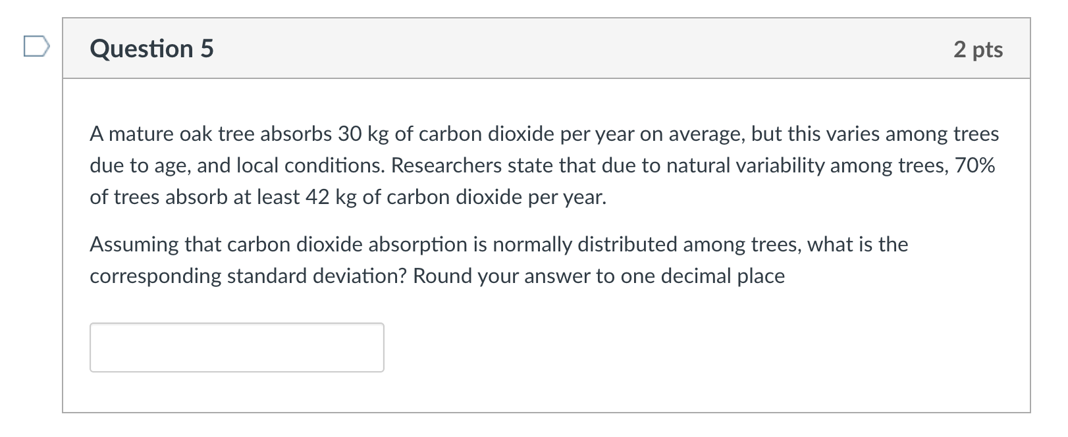Click the gray header strip of the question
Viewport: 1068px width, 437px height.
tap(593, 47)
